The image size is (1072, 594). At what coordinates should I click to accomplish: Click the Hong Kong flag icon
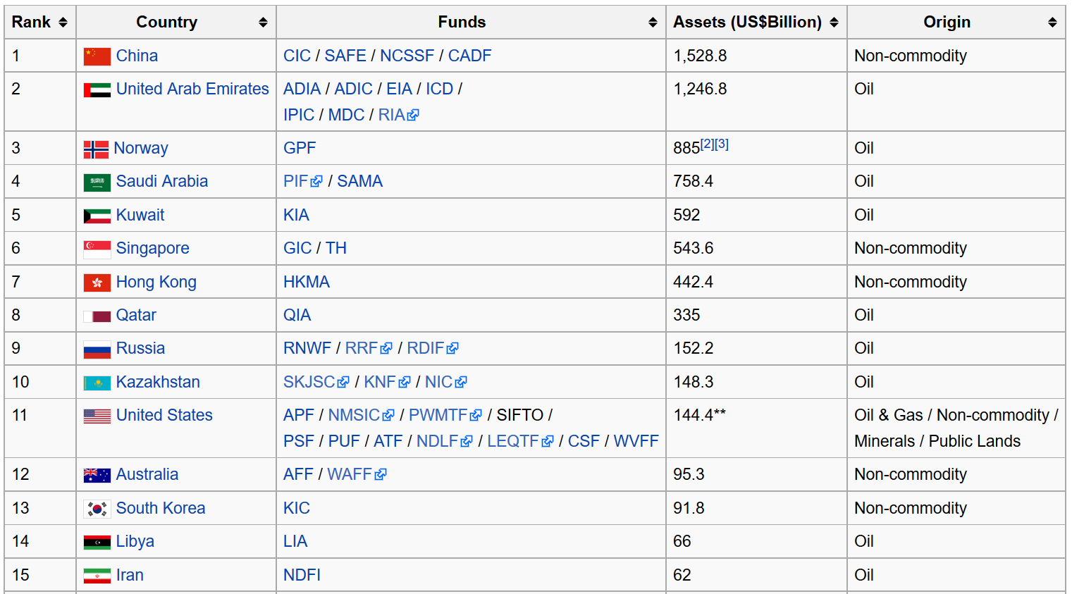pos(97,283)
